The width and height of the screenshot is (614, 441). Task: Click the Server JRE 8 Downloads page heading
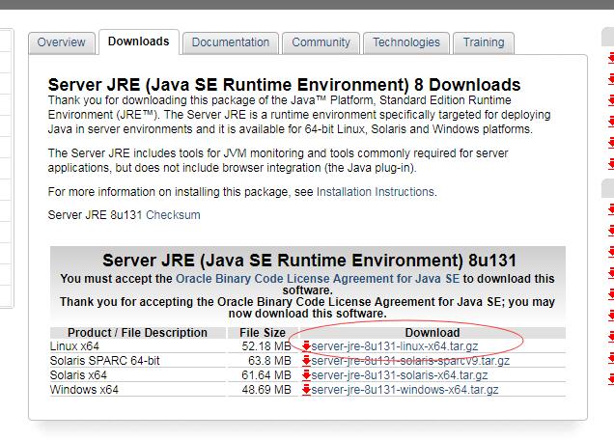coord(284,85)
